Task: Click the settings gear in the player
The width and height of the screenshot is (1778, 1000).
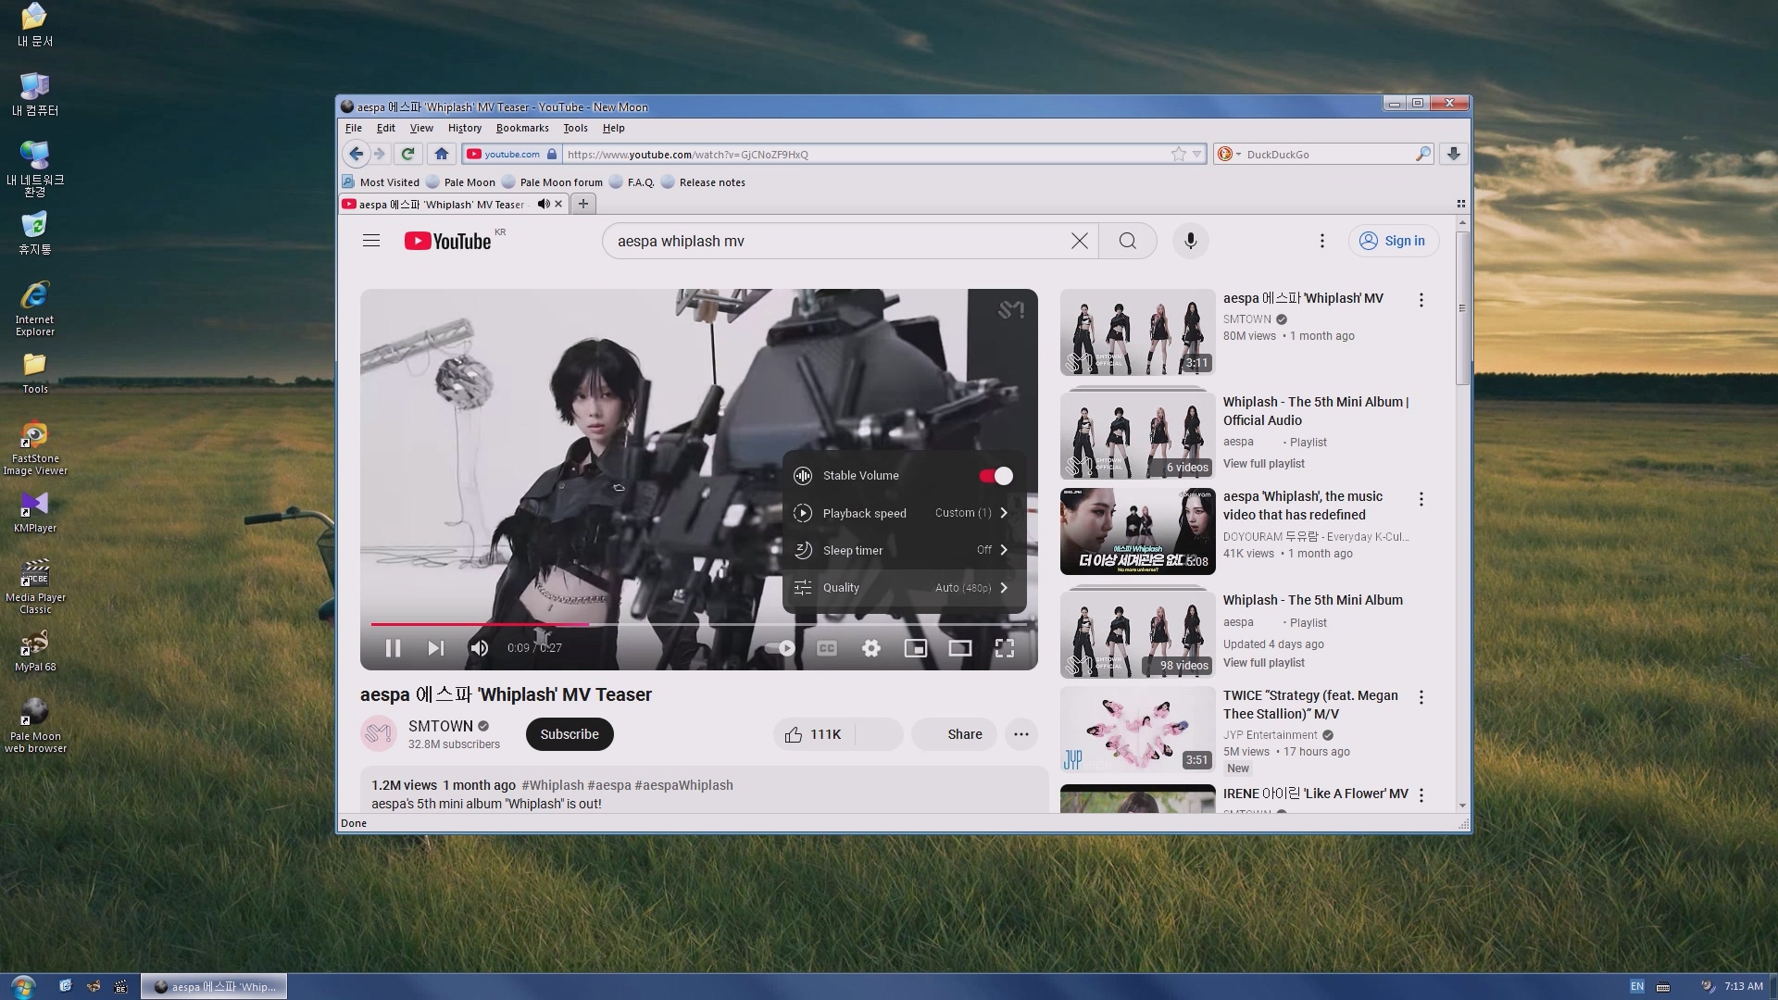Action: pos(870,648)
